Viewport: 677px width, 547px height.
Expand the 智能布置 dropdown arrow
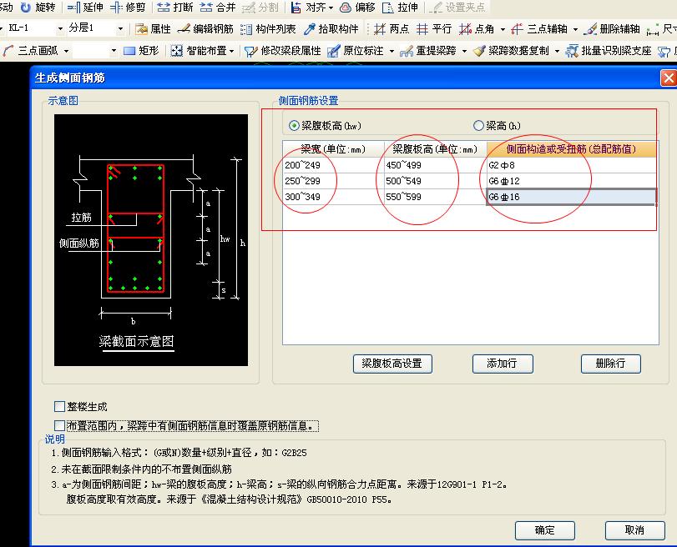[232, 52]
